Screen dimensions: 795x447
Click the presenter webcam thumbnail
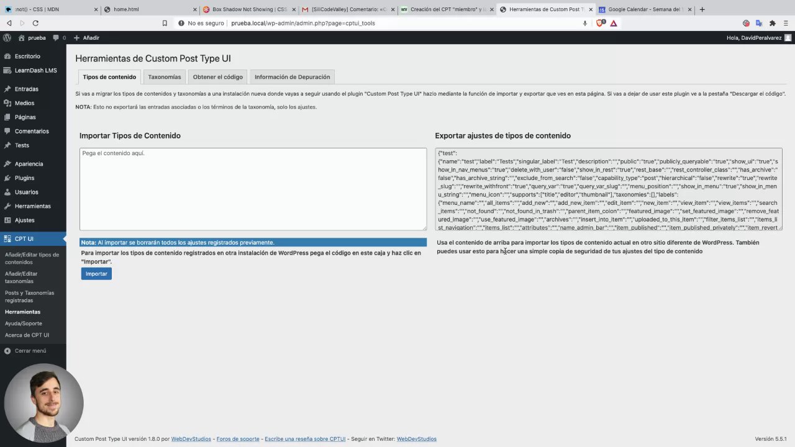[x=43, y=403]
